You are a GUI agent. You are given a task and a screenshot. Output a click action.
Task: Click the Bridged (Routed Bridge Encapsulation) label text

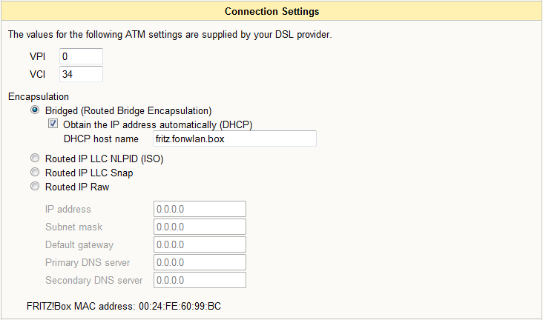[128, 110]
